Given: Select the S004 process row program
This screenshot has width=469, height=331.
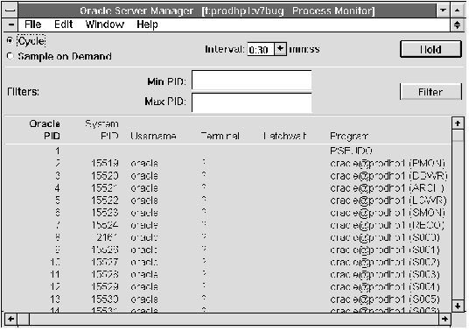Looking at the screenshot, I should (385, 286).
